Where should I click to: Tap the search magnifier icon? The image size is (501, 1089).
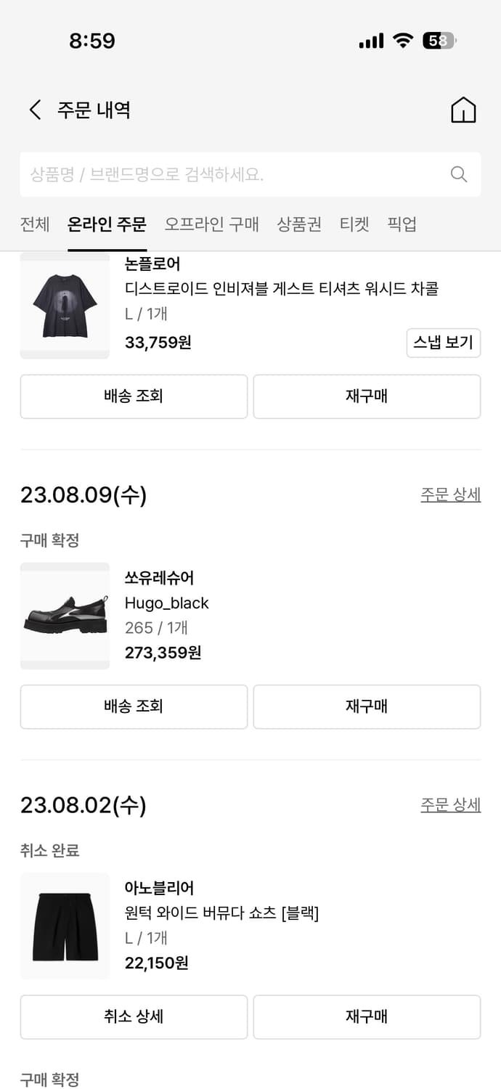pyautogui.click(x=458, y=174)
